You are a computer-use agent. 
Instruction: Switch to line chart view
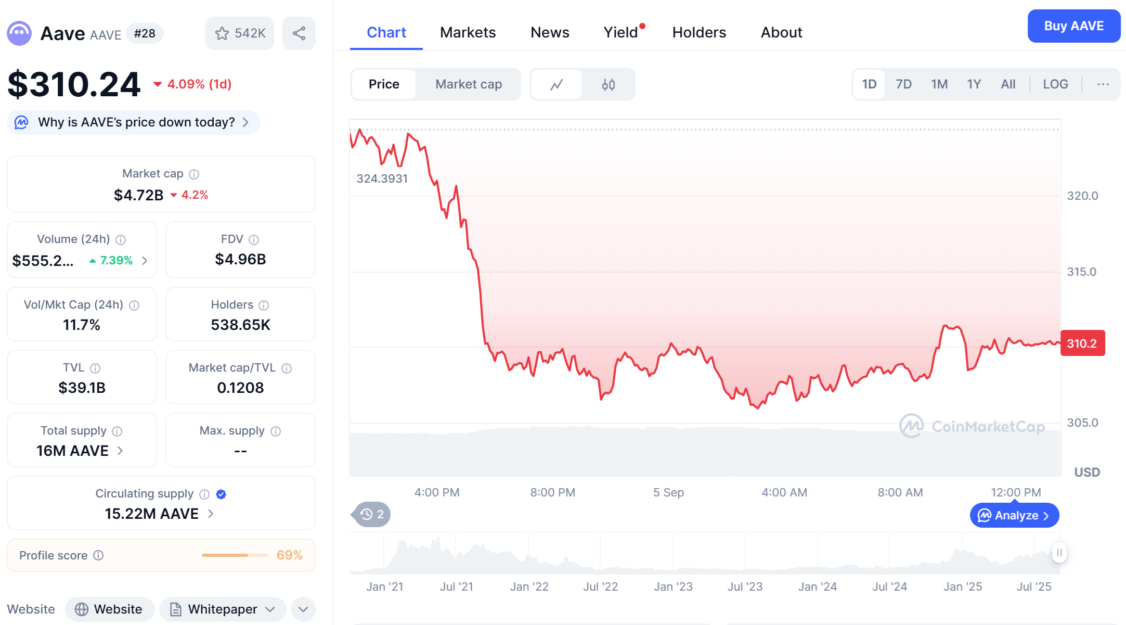pyautogui.click(x=556, y=84)
